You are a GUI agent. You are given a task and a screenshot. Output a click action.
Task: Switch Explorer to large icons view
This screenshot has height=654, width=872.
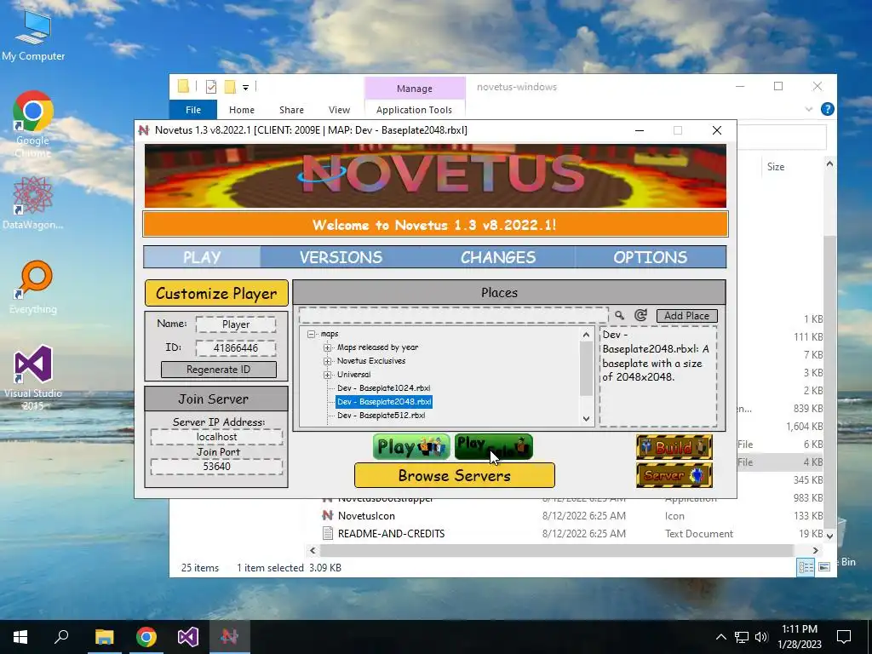coord(824,566)
